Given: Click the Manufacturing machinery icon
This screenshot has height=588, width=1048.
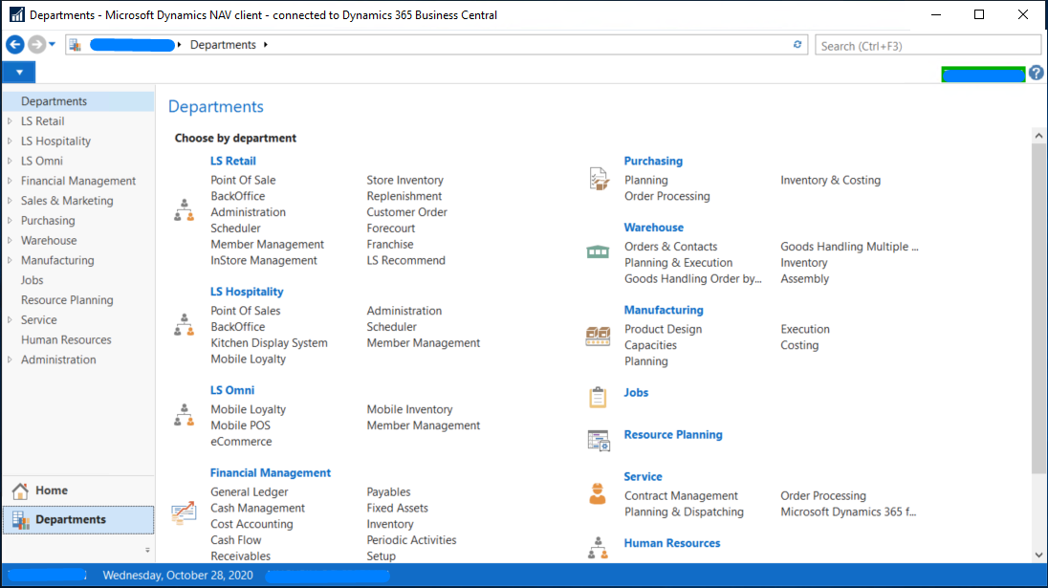Looking at the screenshot, I should click(598, 336).
